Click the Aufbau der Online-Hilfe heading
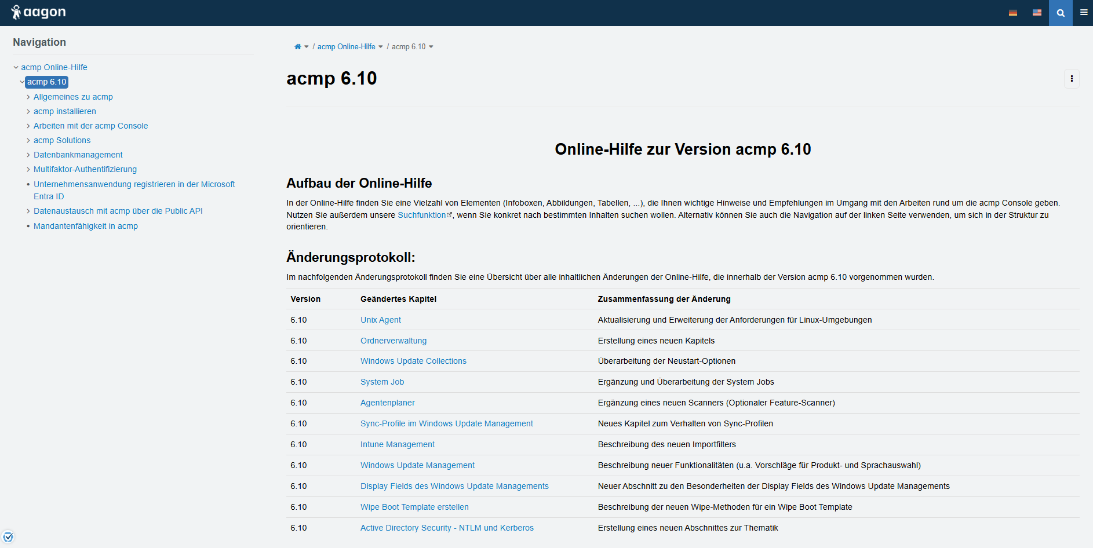Image resolution: width=1093 pixels, height=548 pixels. point(359,183)
